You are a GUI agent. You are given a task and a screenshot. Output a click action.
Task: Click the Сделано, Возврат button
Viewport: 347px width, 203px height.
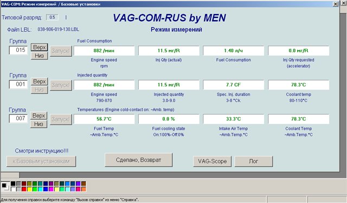139,160
